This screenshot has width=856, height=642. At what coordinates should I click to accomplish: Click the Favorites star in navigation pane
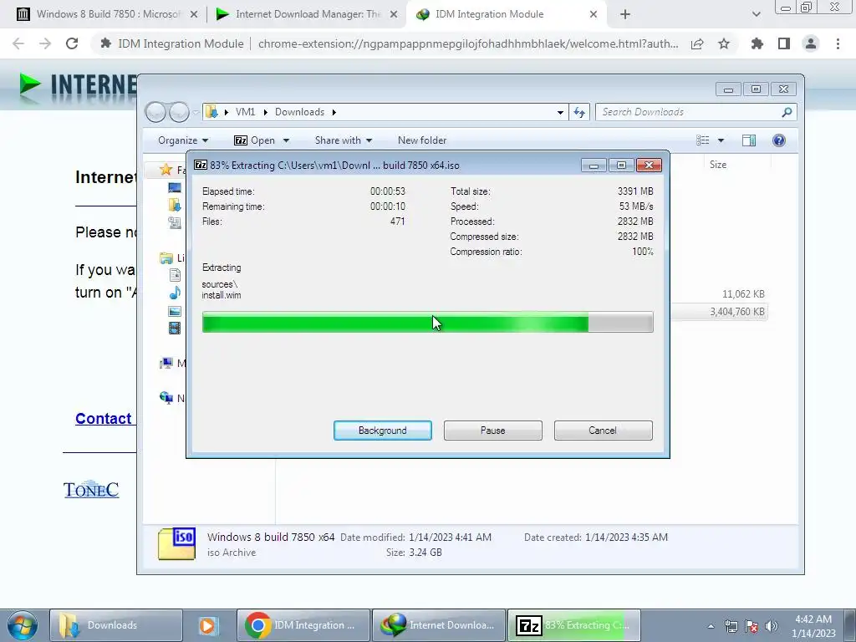click(166, 170)
